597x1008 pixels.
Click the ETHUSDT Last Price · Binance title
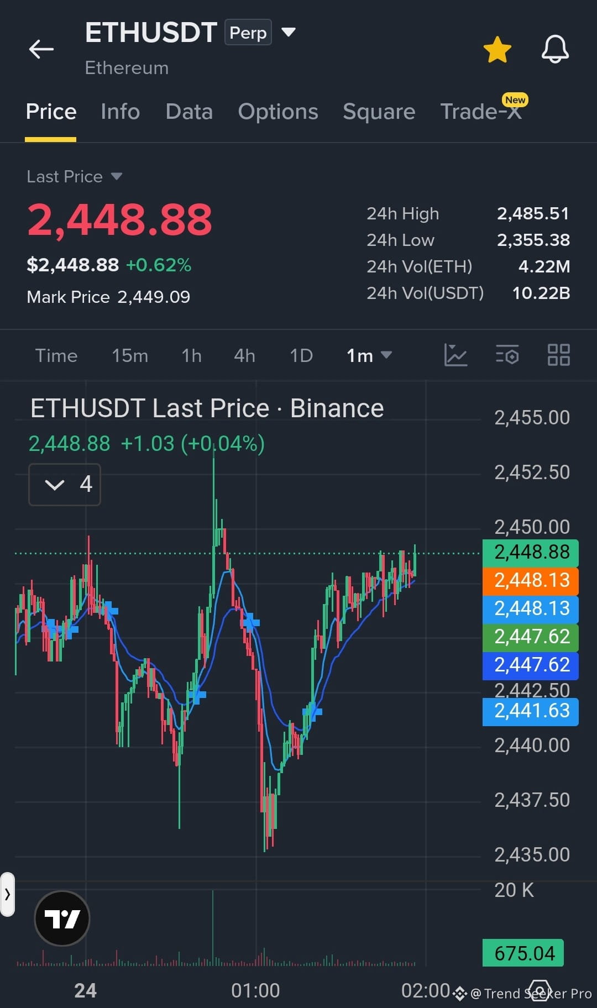[x=207, y=408]
